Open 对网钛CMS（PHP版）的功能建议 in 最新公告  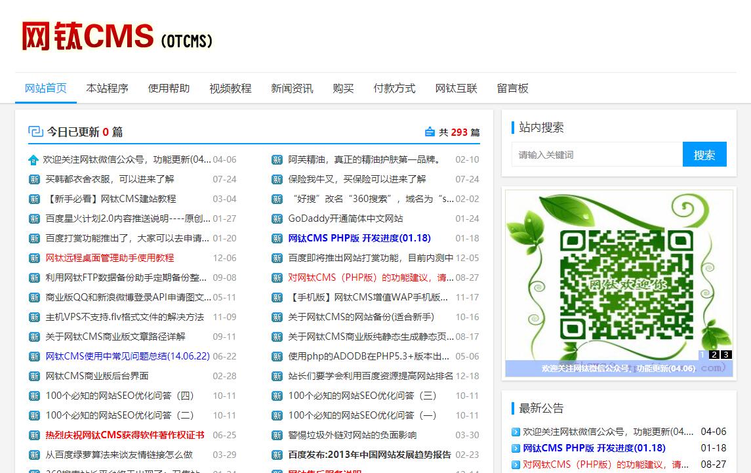coord(606,464)
